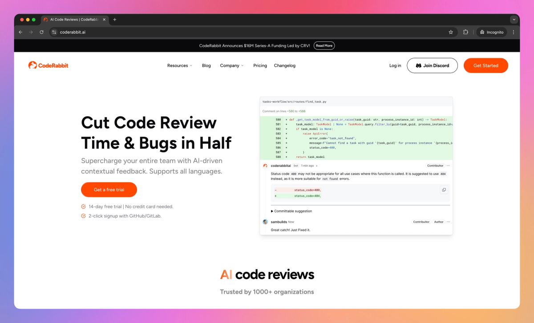Image resolution: width=534 pixels, height=323 pixels.
Task: Click the sambuilds user avatar
Action: [265, 222]
